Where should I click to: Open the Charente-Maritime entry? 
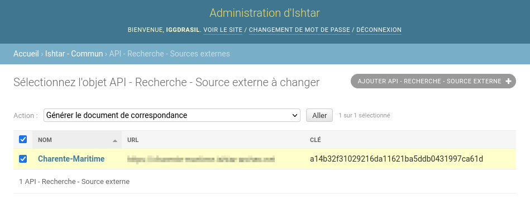click(71, 159)
